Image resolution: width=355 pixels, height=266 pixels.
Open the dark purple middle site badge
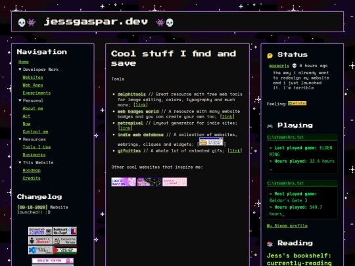(x=149, y=182)
